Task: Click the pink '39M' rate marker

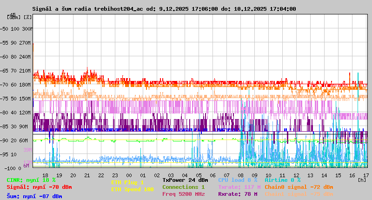Action: (27, 150)
